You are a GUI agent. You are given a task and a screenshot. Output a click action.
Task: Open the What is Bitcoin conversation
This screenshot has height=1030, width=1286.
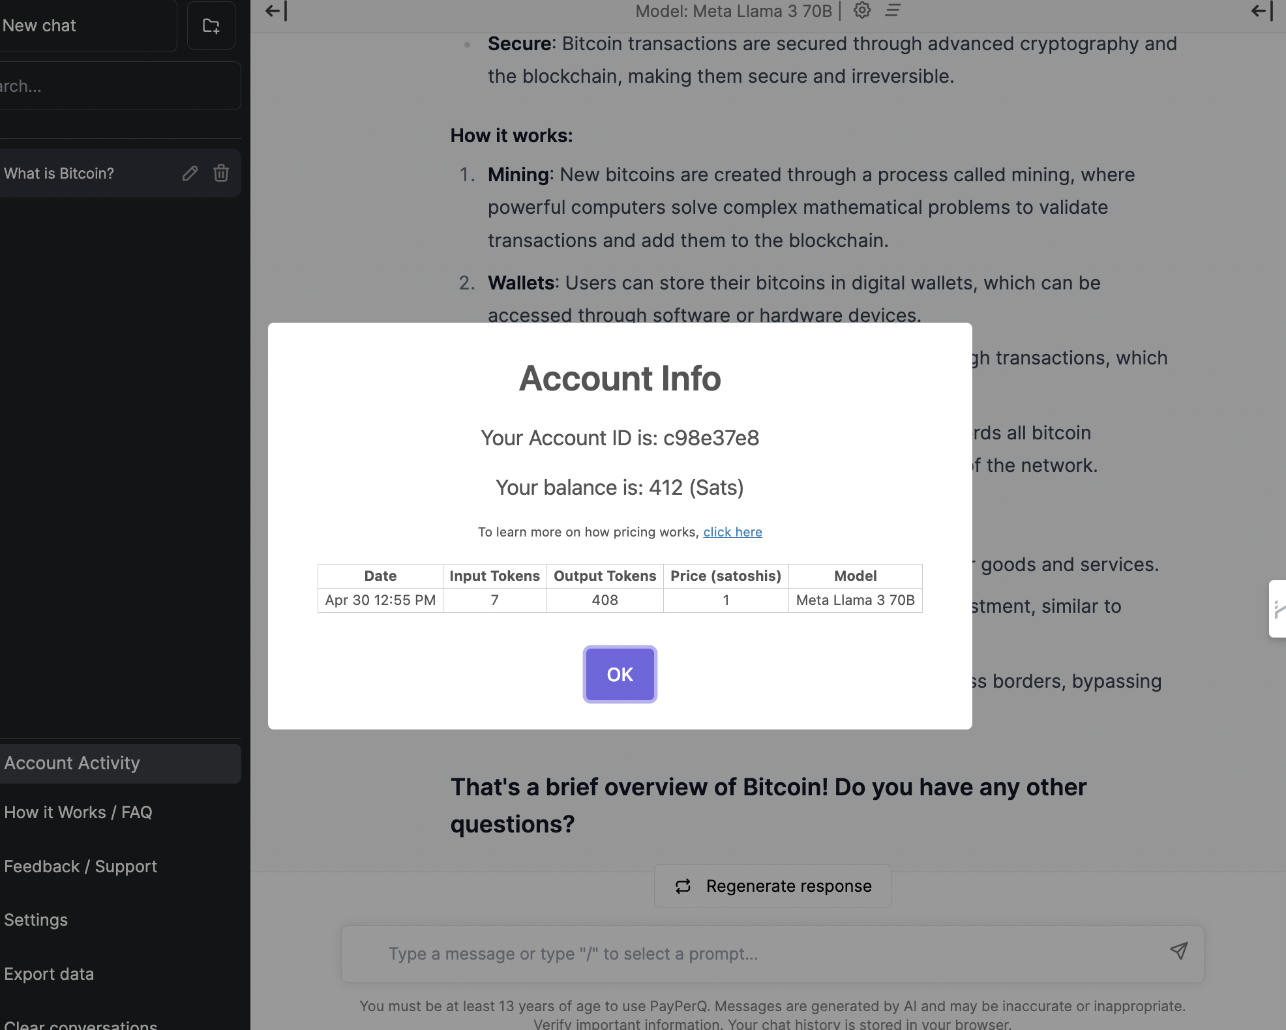click(x=59, y=173)
